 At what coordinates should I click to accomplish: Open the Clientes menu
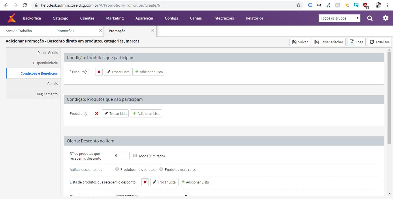[x=87, y=18]
